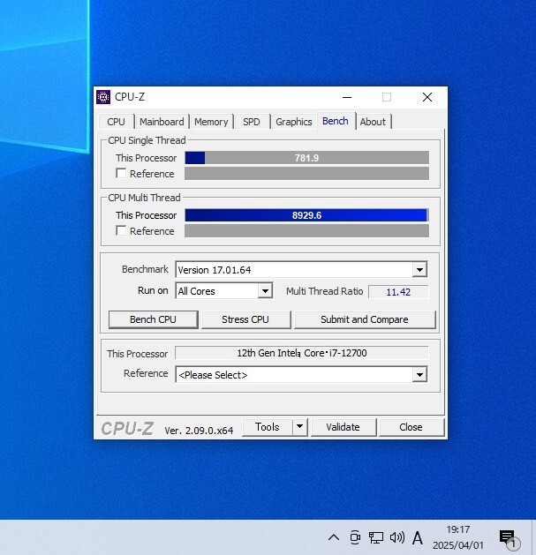Open the notification center icon
This screenshot has width=536, height=555.
point(509,538)
